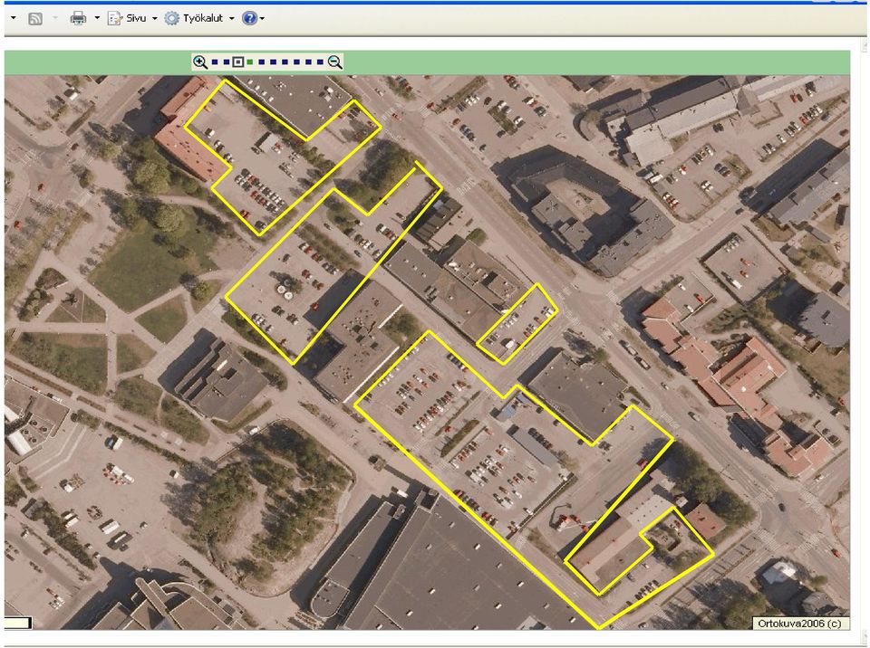Select the farthest zoom level square next to minus magnifier

(320, 62)
